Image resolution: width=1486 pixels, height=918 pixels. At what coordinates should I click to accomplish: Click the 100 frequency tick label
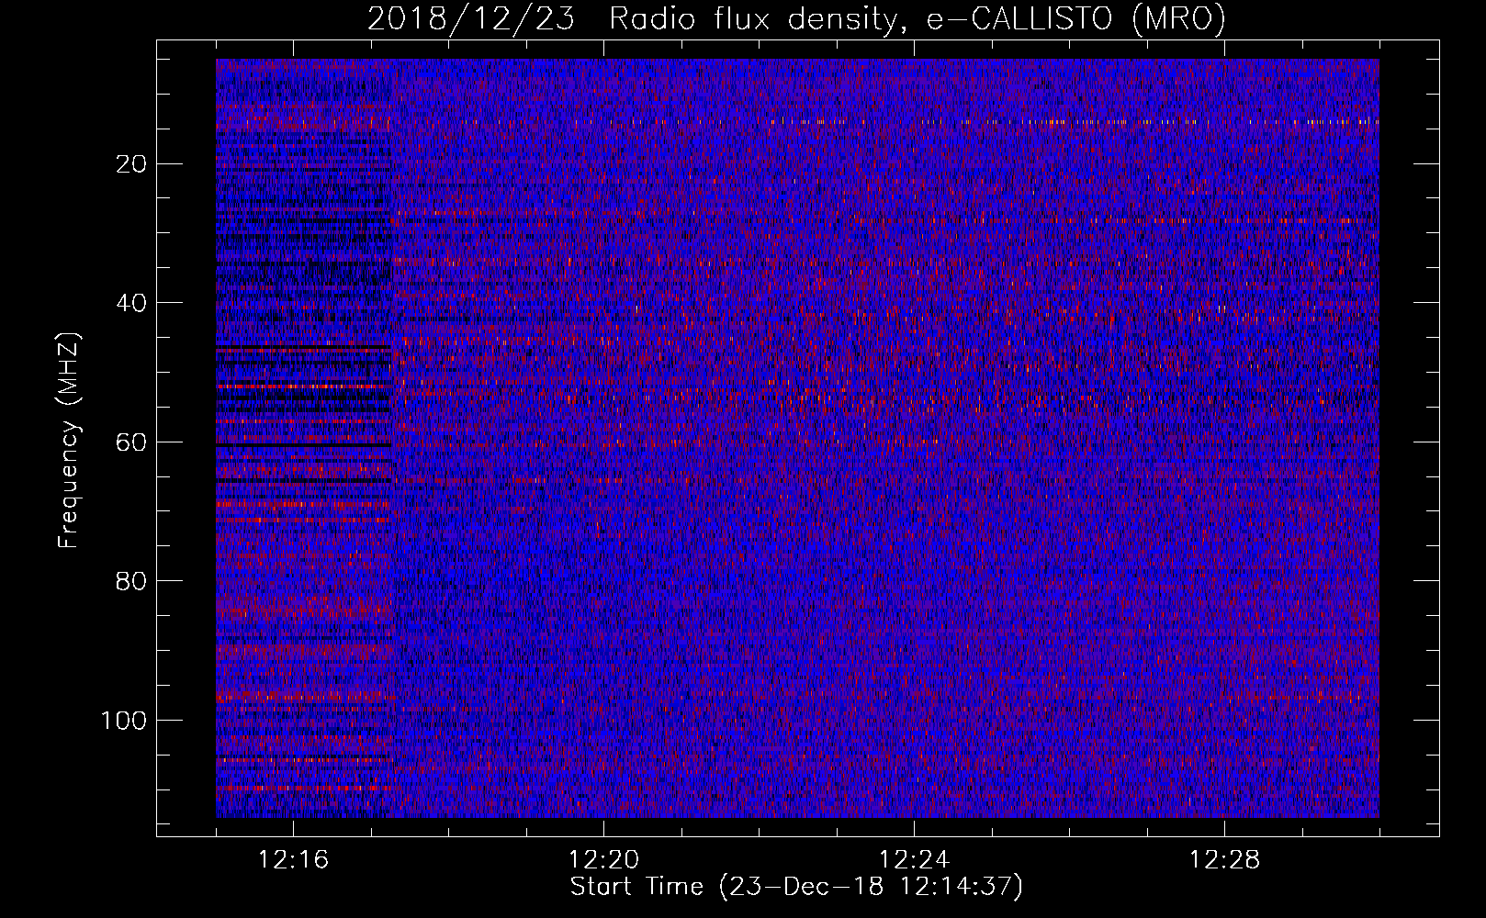point(124,721)
